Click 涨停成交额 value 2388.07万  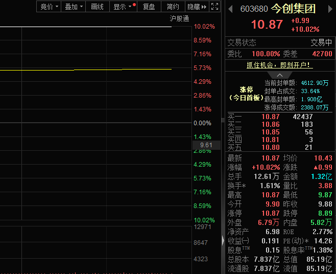click(x=315, y=107)
